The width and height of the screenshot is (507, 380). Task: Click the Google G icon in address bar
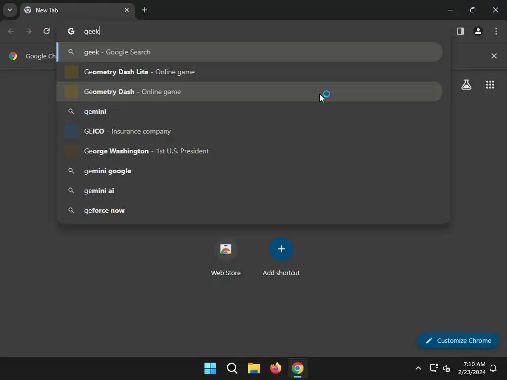pos(71,31)
